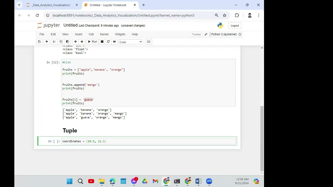The height and width of the screenshot is (187, 333).
Task: Insert a cell below with plus icon
Action: tap(47, 42)
